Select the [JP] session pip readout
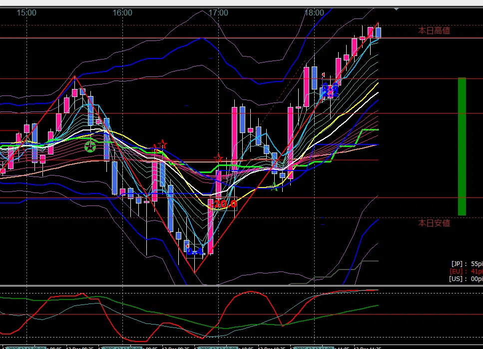Image resolution: width=483 pixels, height=349 pixels. coord(467,263)
